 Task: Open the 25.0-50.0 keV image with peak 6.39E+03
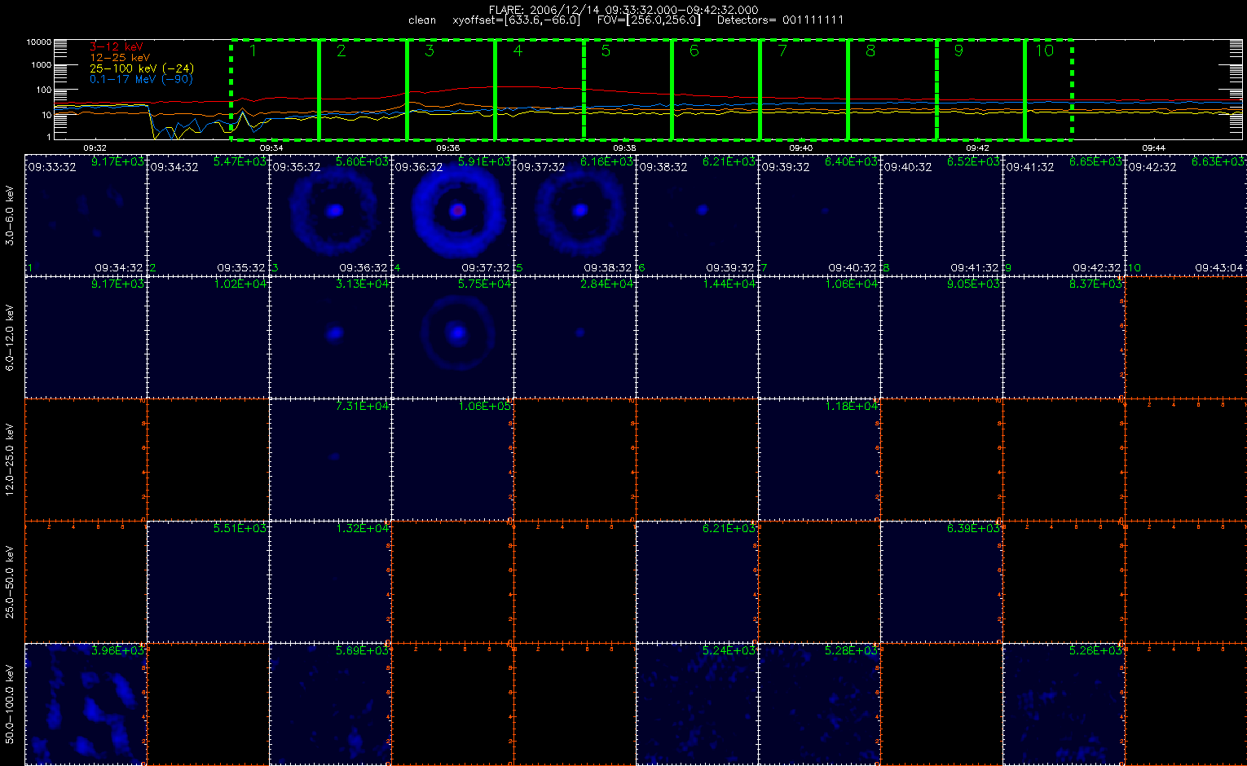coord(941,582)
